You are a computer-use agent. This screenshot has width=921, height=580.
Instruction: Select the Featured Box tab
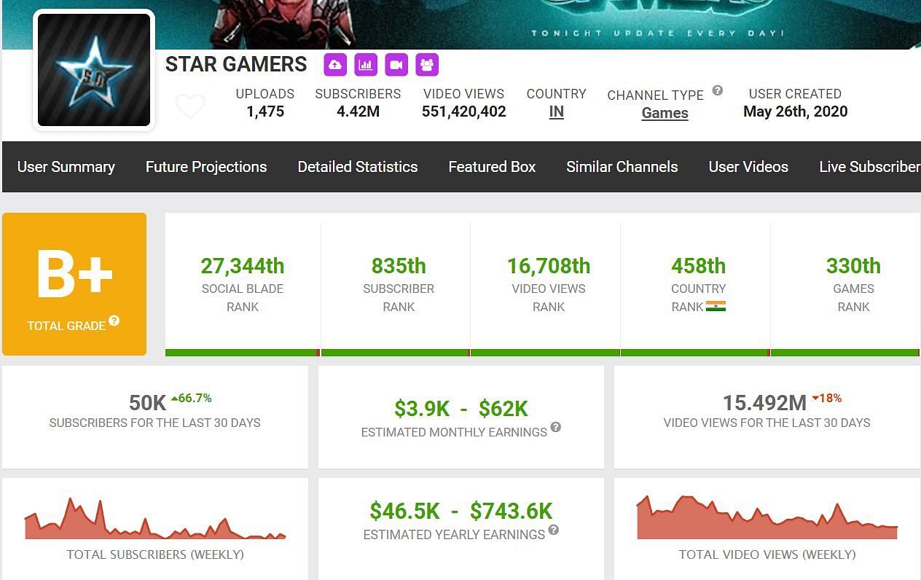pyautogui.click(x=492, y=167)
